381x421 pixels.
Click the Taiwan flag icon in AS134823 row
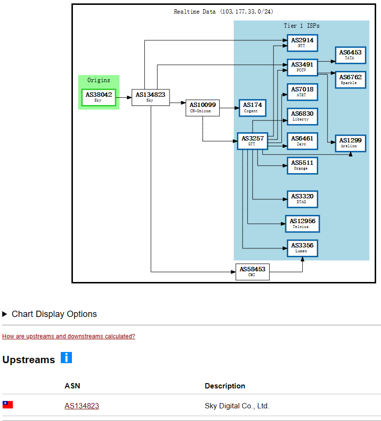(x=8, y=404)
